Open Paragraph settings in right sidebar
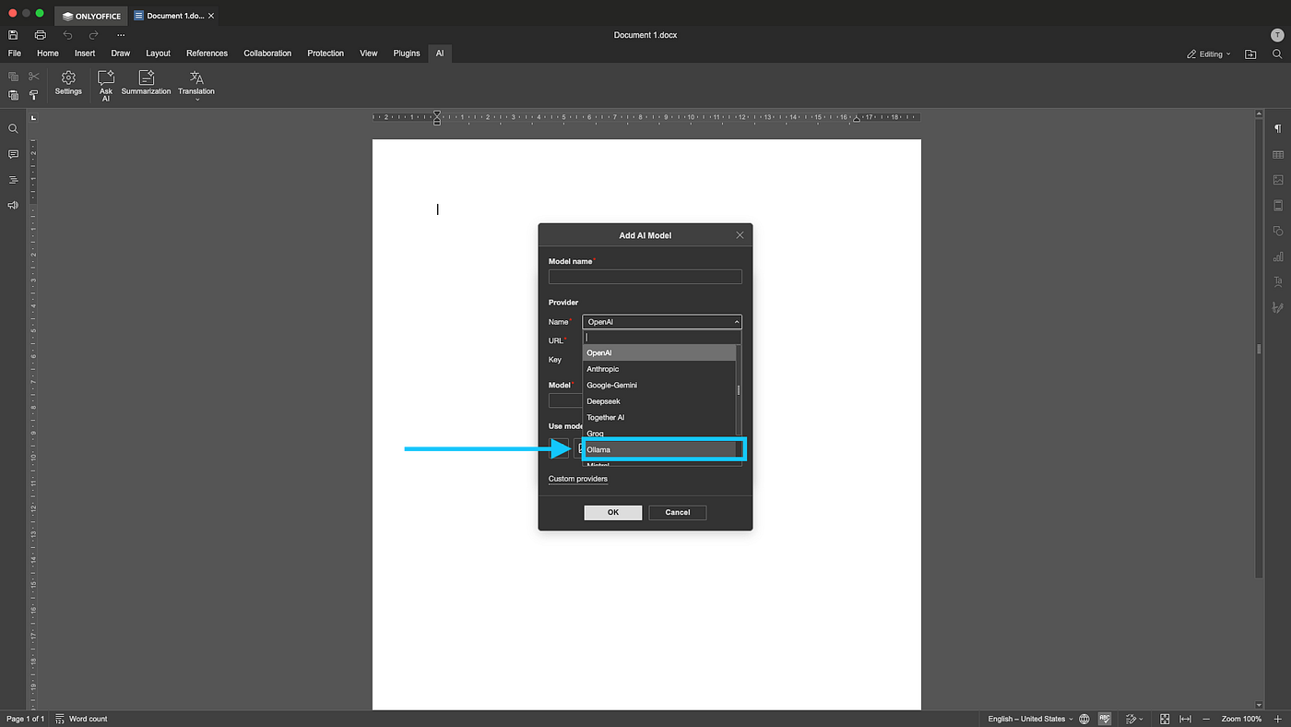The width and height of the screenshot is (1291, 727). [x=1278, y=129]
